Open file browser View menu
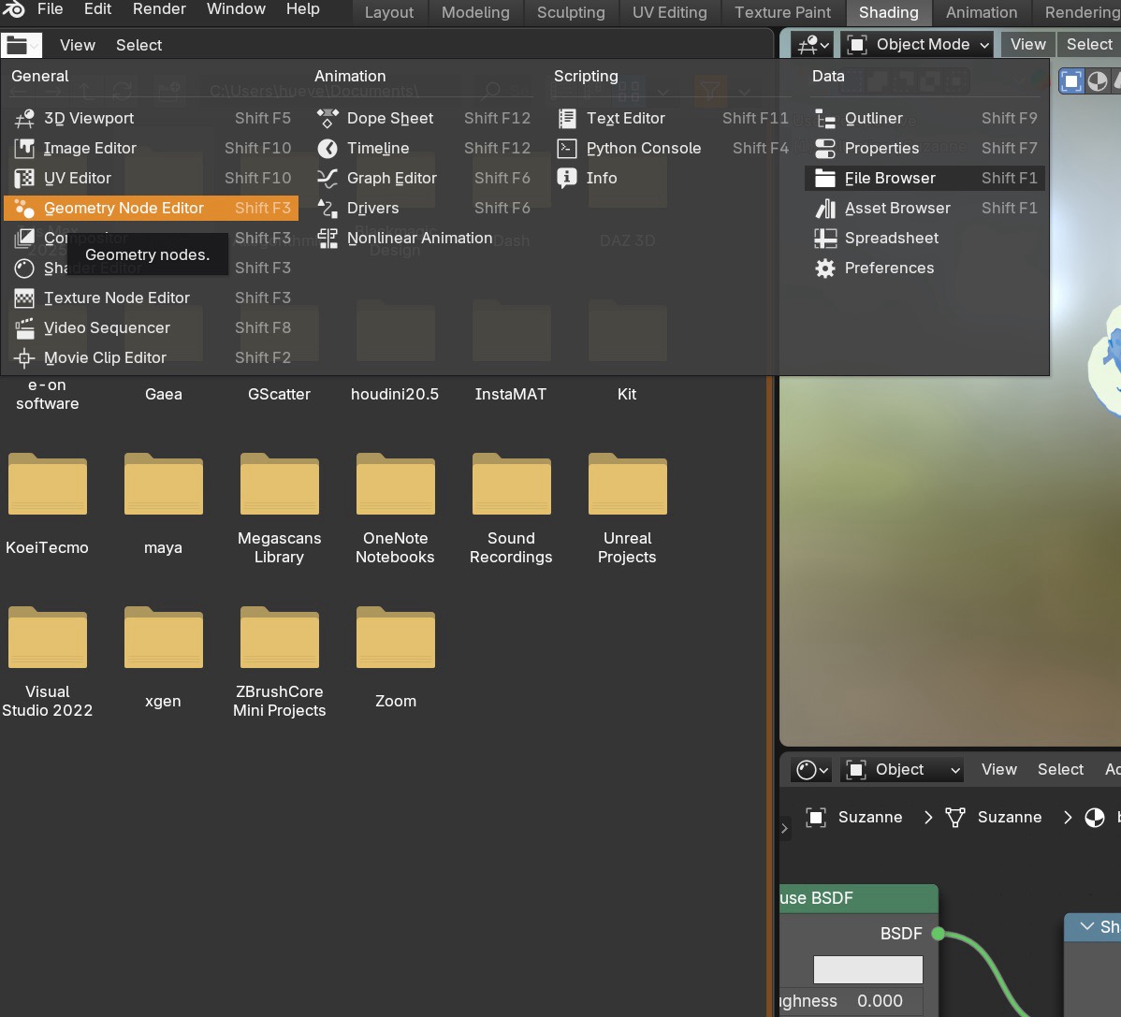 [x=78, y=45]
